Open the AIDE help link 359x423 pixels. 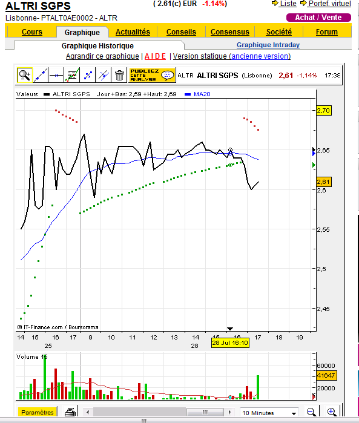tap(155, 56)
